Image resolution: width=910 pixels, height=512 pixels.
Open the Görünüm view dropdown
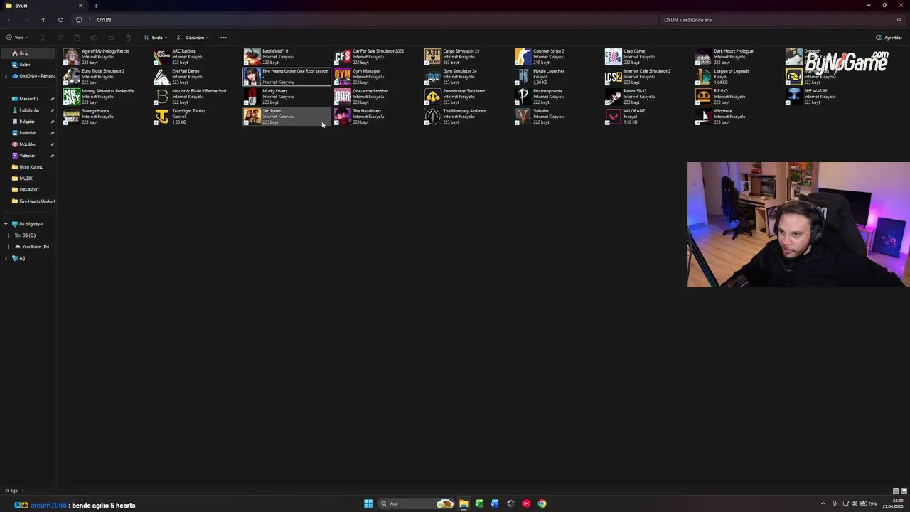pyautogui.click(x=193, y=38)
